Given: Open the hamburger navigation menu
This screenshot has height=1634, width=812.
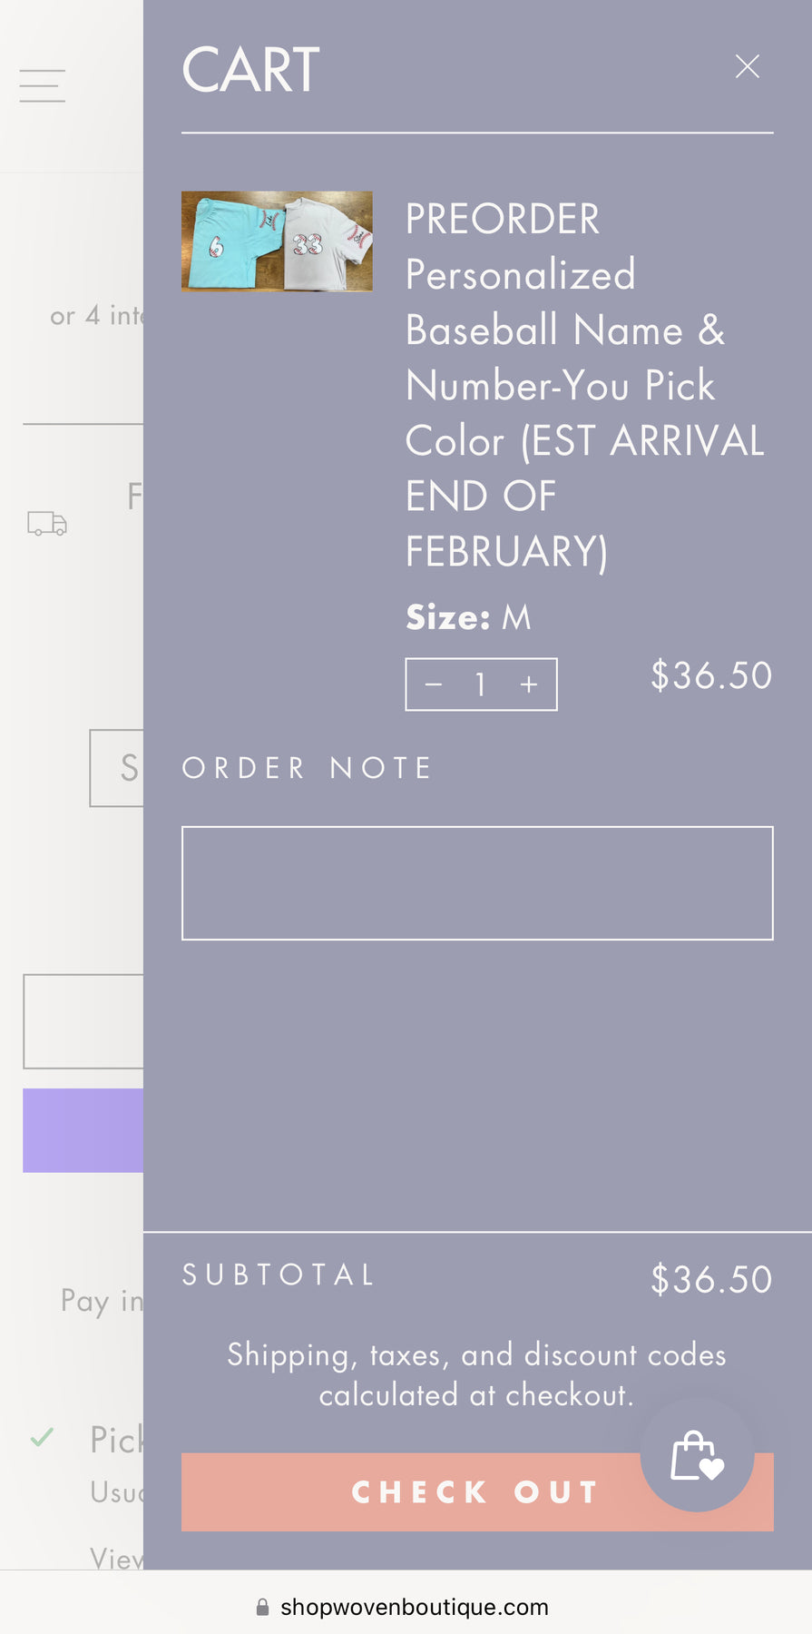Looking at the screenshot, I should point(43,85).
